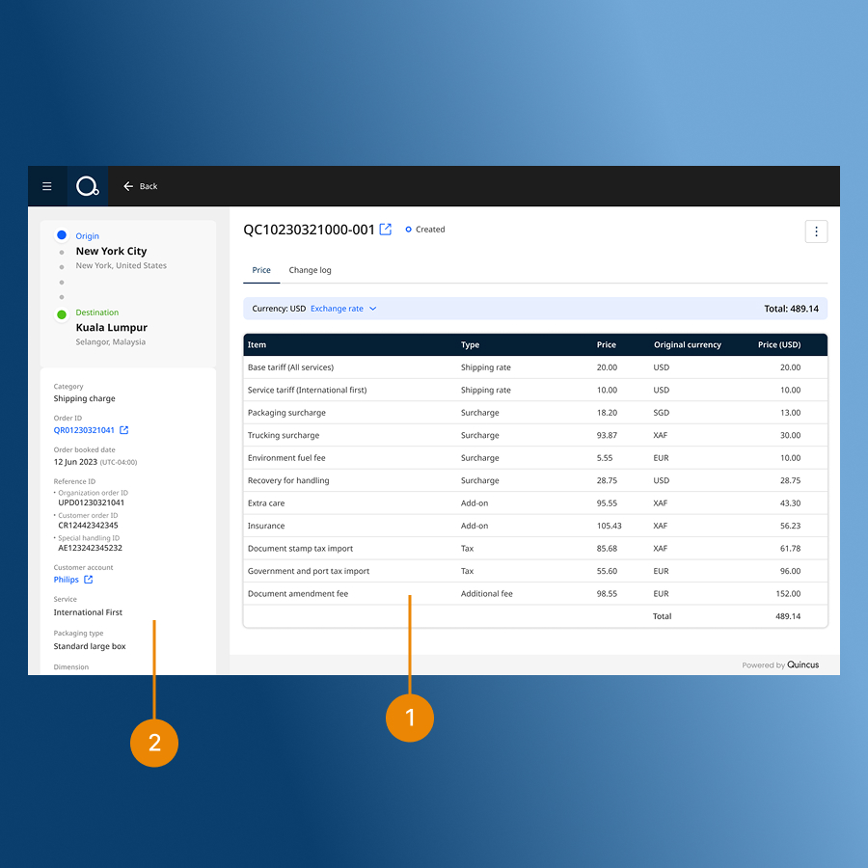Click the green Destination marker dot
868x868 pixels.
[62, 313]
